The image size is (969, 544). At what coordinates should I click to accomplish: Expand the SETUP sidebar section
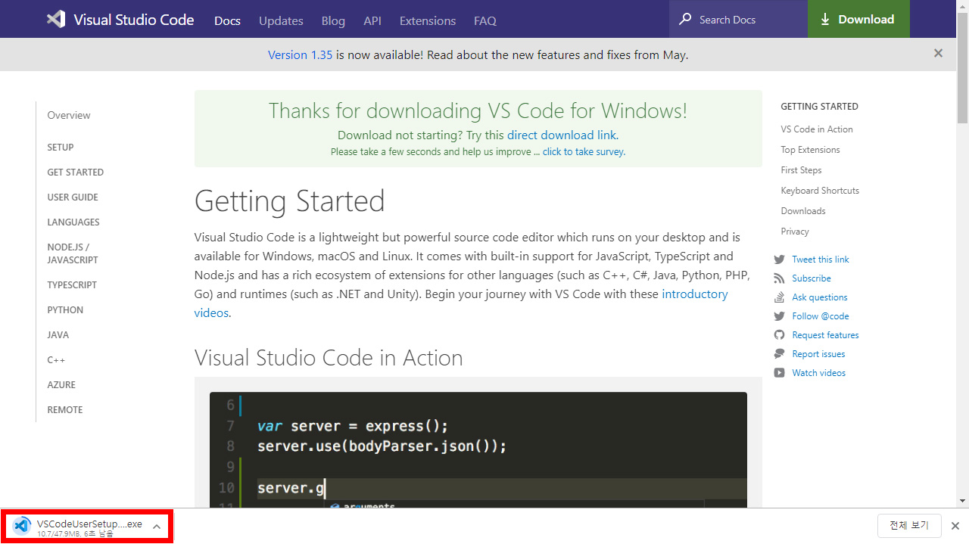[61, 147]
